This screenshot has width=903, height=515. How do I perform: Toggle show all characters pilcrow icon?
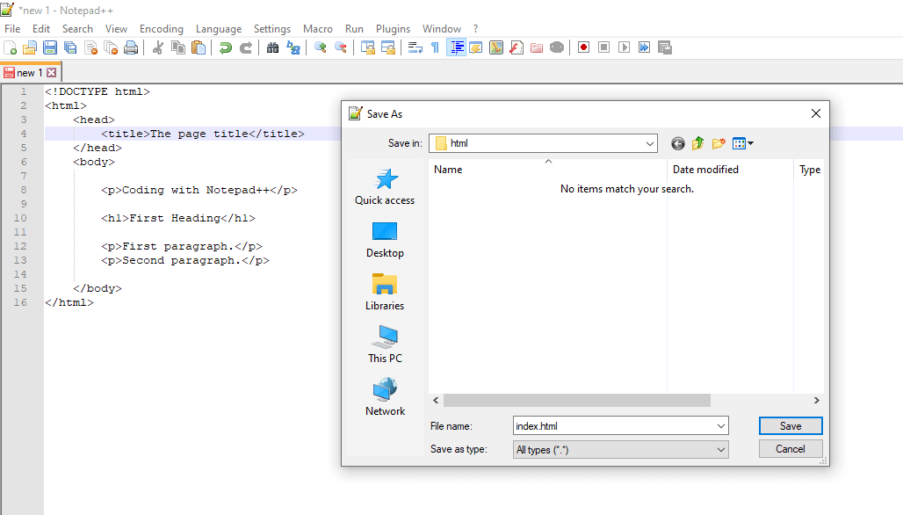[x=435, y=47]
